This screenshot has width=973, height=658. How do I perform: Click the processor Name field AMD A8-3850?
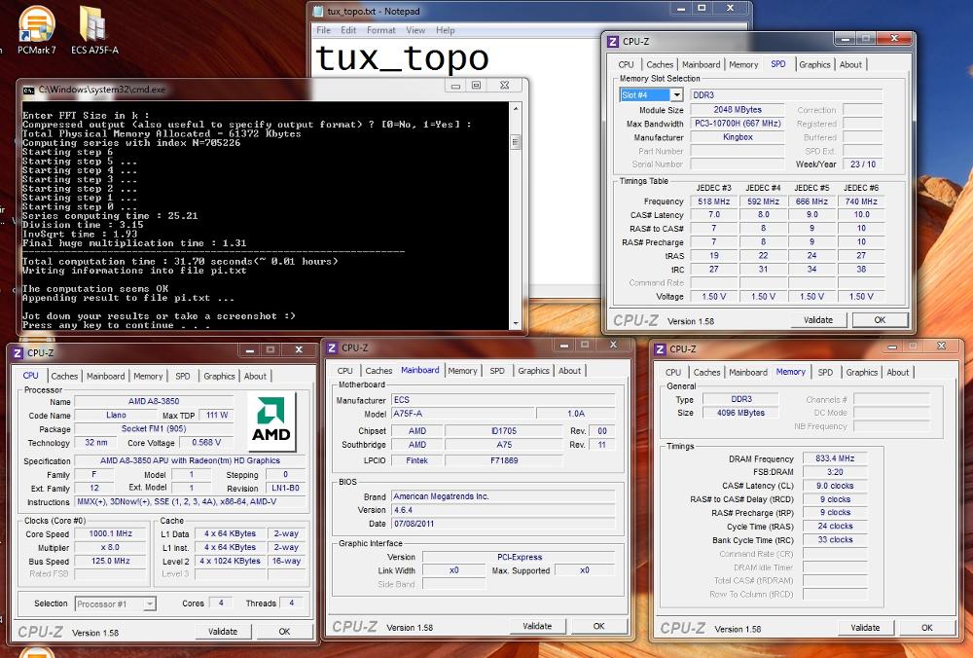pos(154,401)
